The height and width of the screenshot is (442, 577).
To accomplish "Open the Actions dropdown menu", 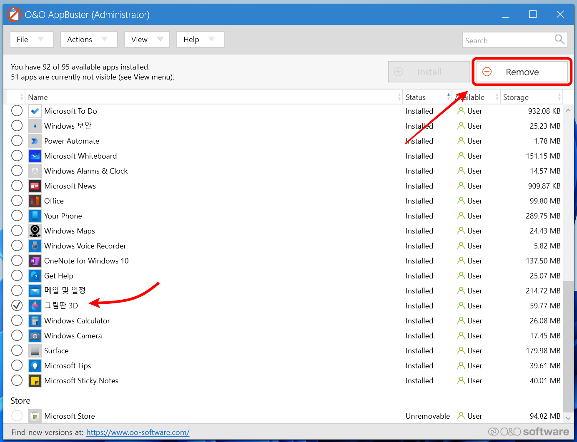I will pyautogui.click(x=89, y=40).
